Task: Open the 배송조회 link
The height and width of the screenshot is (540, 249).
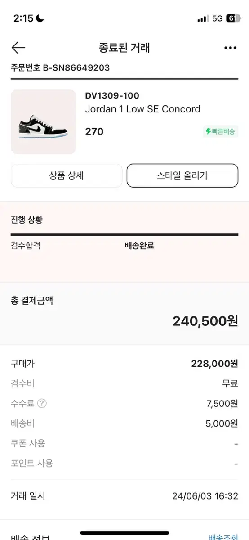Action: [x=223, y=536]
